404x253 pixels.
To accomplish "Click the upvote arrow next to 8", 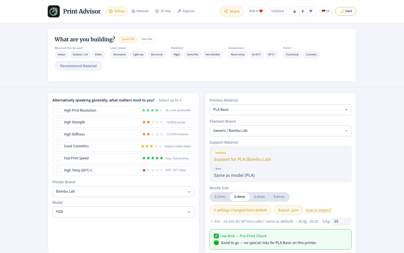I will click(294, 11).
